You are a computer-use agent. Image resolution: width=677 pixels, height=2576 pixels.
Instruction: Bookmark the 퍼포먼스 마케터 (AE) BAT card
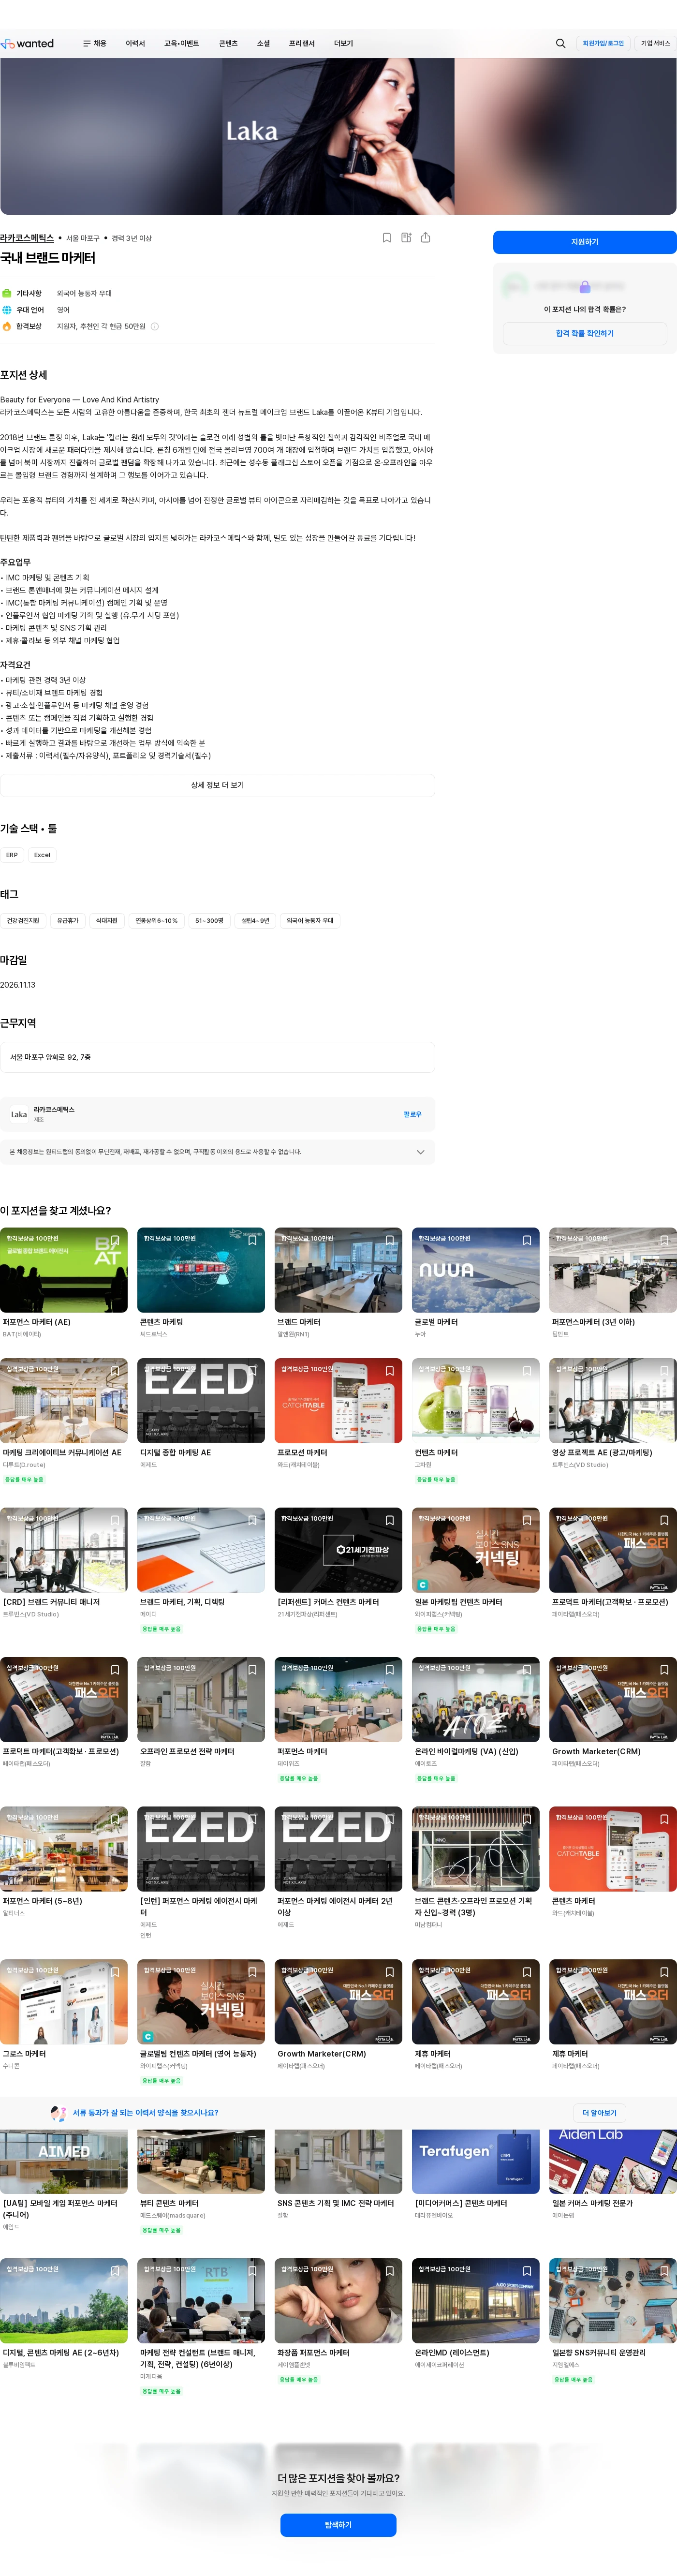[115, 1240]
